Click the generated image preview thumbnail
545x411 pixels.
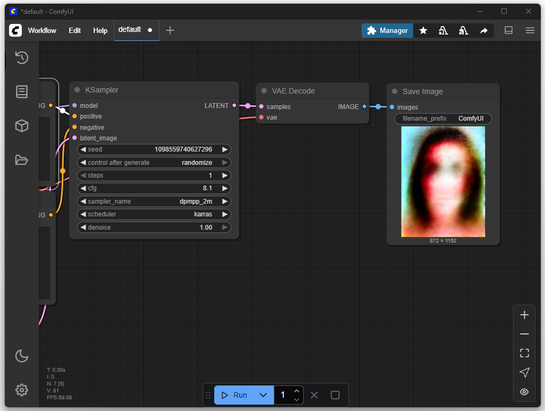[443, 181]
